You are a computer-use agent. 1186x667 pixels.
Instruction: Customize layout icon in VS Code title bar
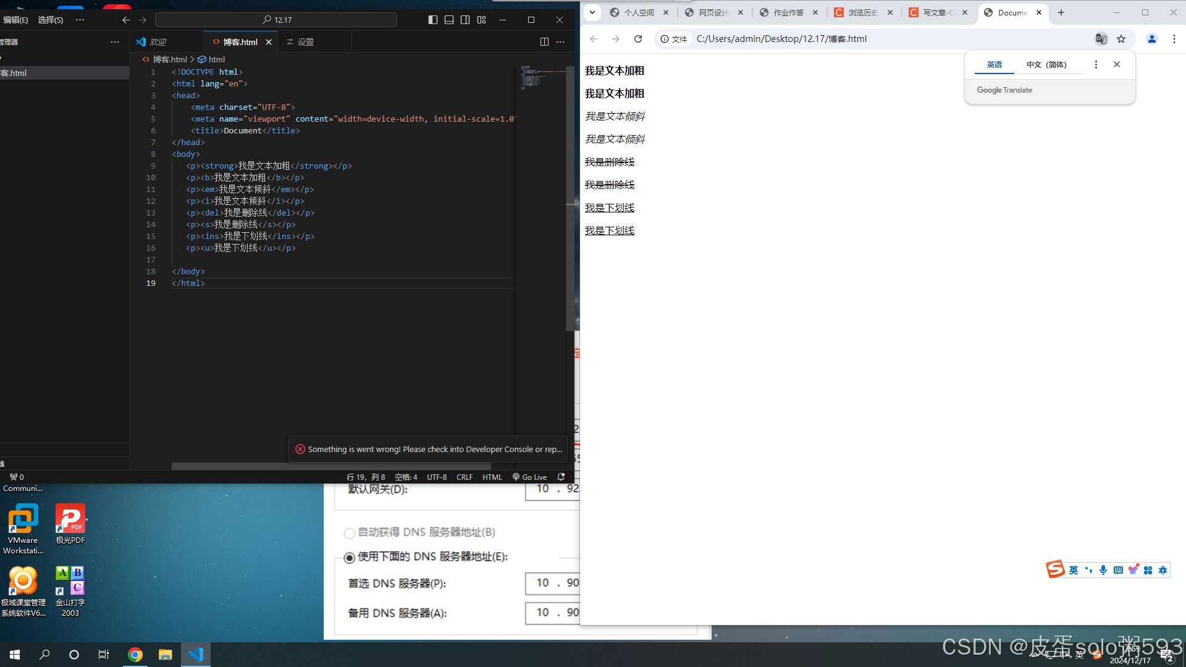(x=482, y=20)
